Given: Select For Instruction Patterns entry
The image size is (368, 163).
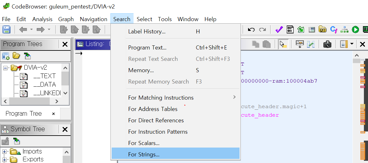Looking at the screenshot, I should pyautogui.click(x=176, y=132).
